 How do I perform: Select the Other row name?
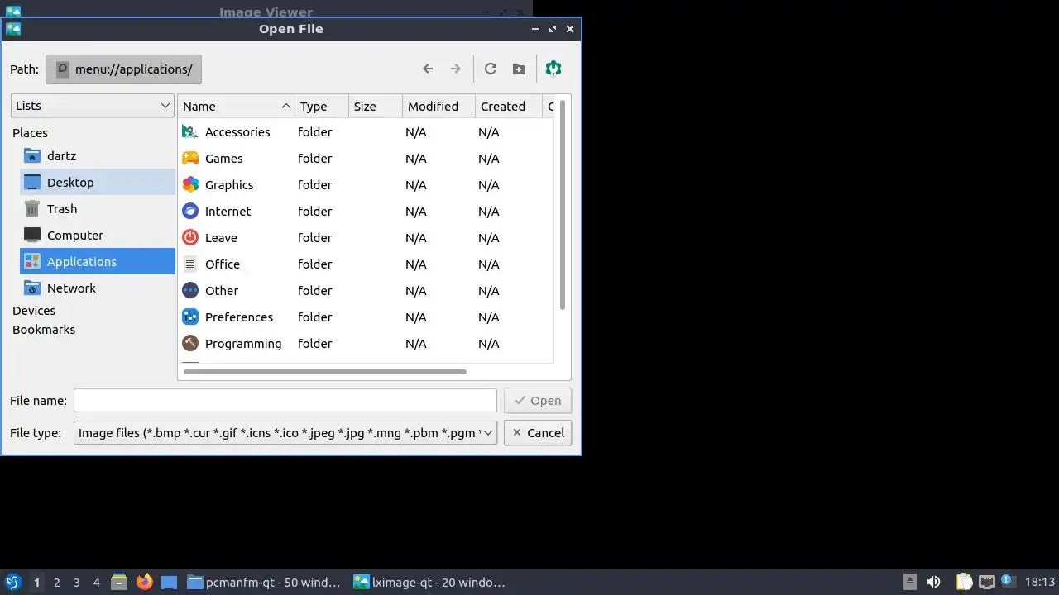pyautogui.click(x=222, y=291)
